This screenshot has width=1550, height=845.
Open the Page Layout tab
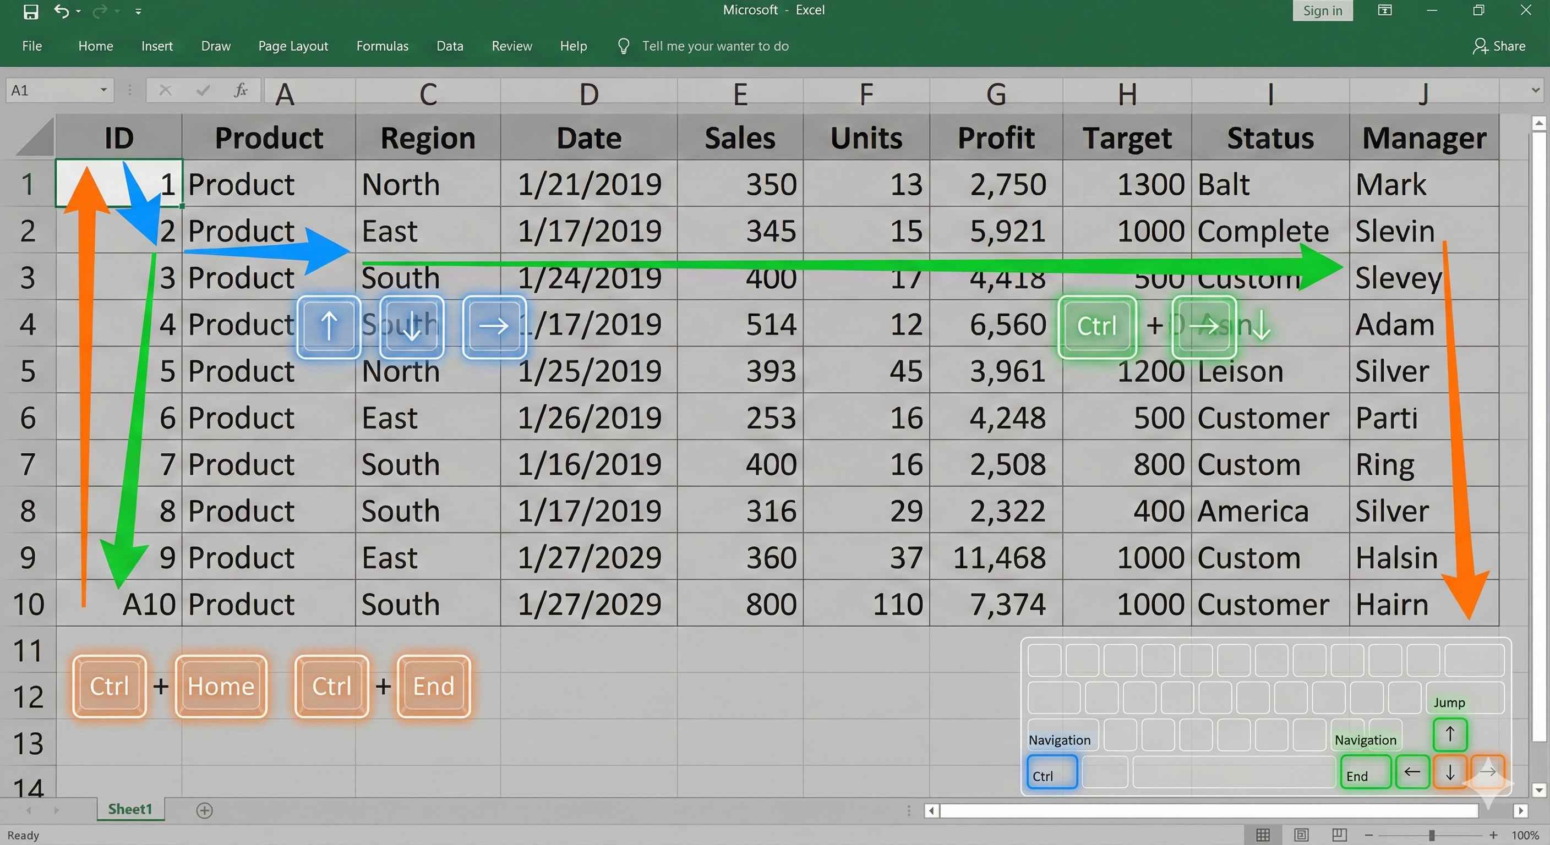(293, 46)
